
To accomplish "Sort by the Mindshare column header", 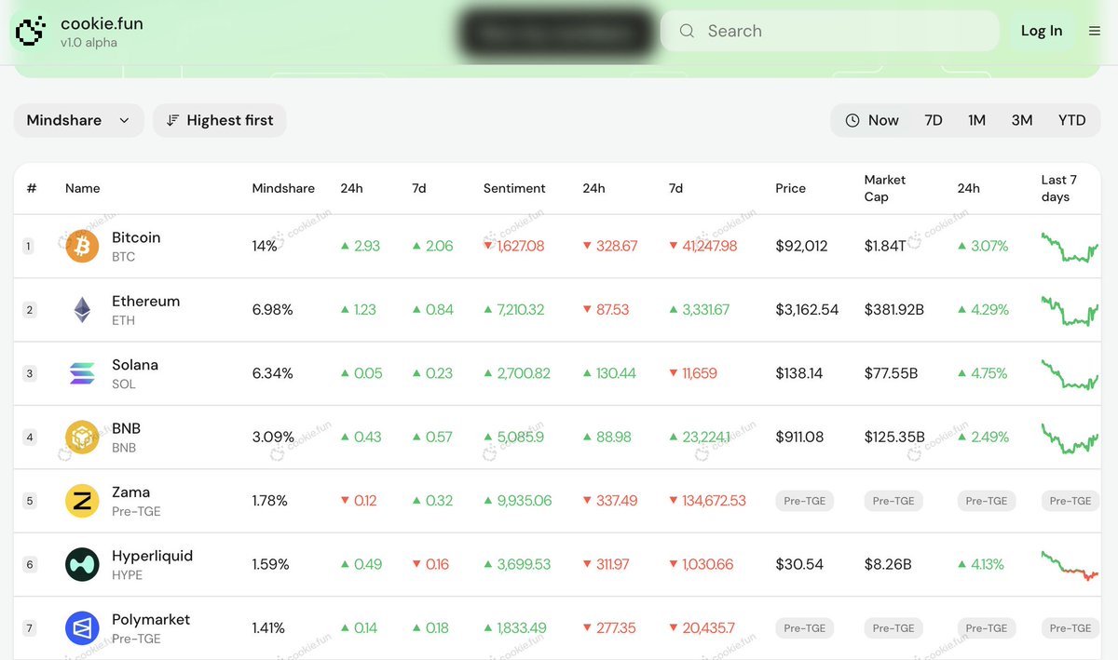I will click(x=283, y=188).
